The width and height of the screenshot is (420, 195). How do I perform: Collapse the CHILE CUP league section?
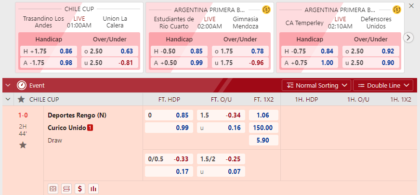click(x=8, y=99)
